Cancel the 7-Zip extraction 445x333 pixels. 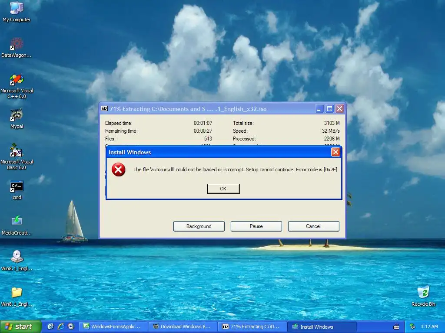pyautogui.click(x=314, y=226)
